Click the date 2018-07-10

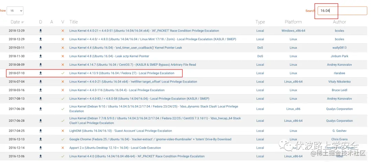click(x=16, y=73)
